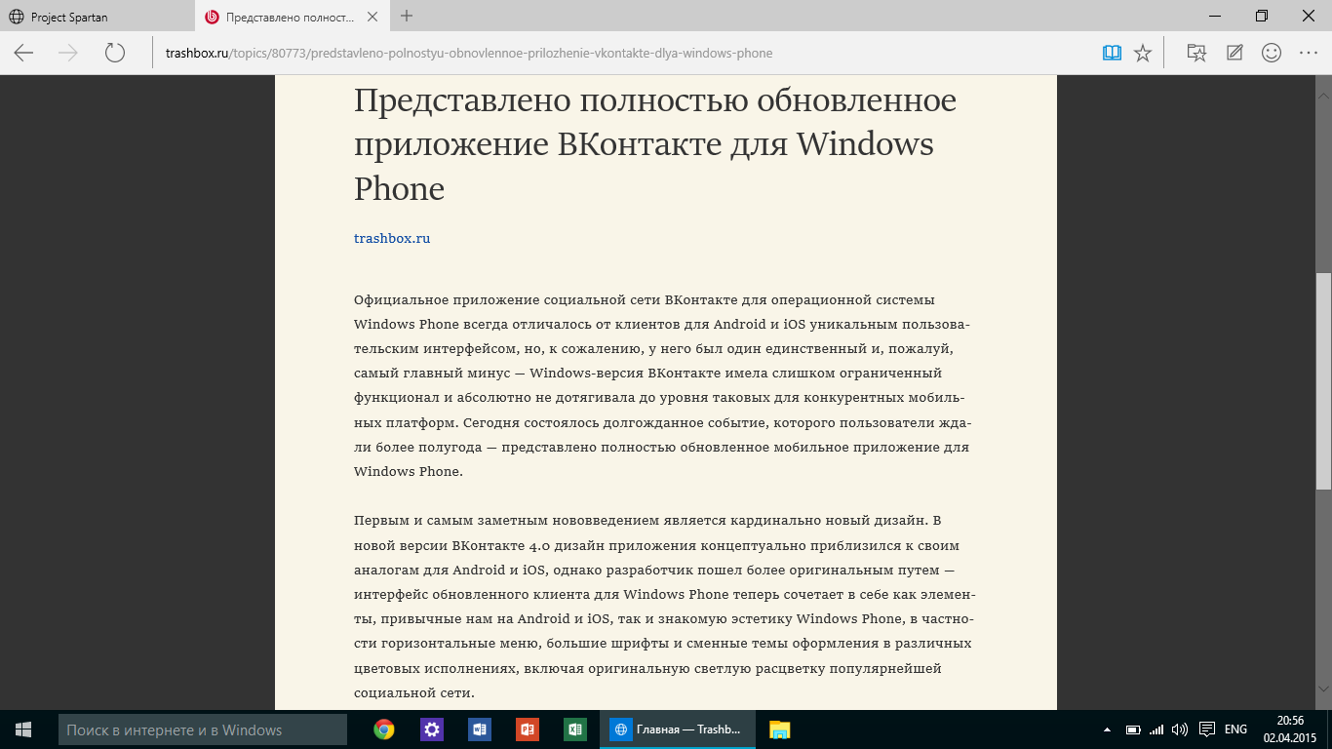Show hidden tray icons arrow
This screenshot has height=749, width=1332.
[x=1107, y=729]
